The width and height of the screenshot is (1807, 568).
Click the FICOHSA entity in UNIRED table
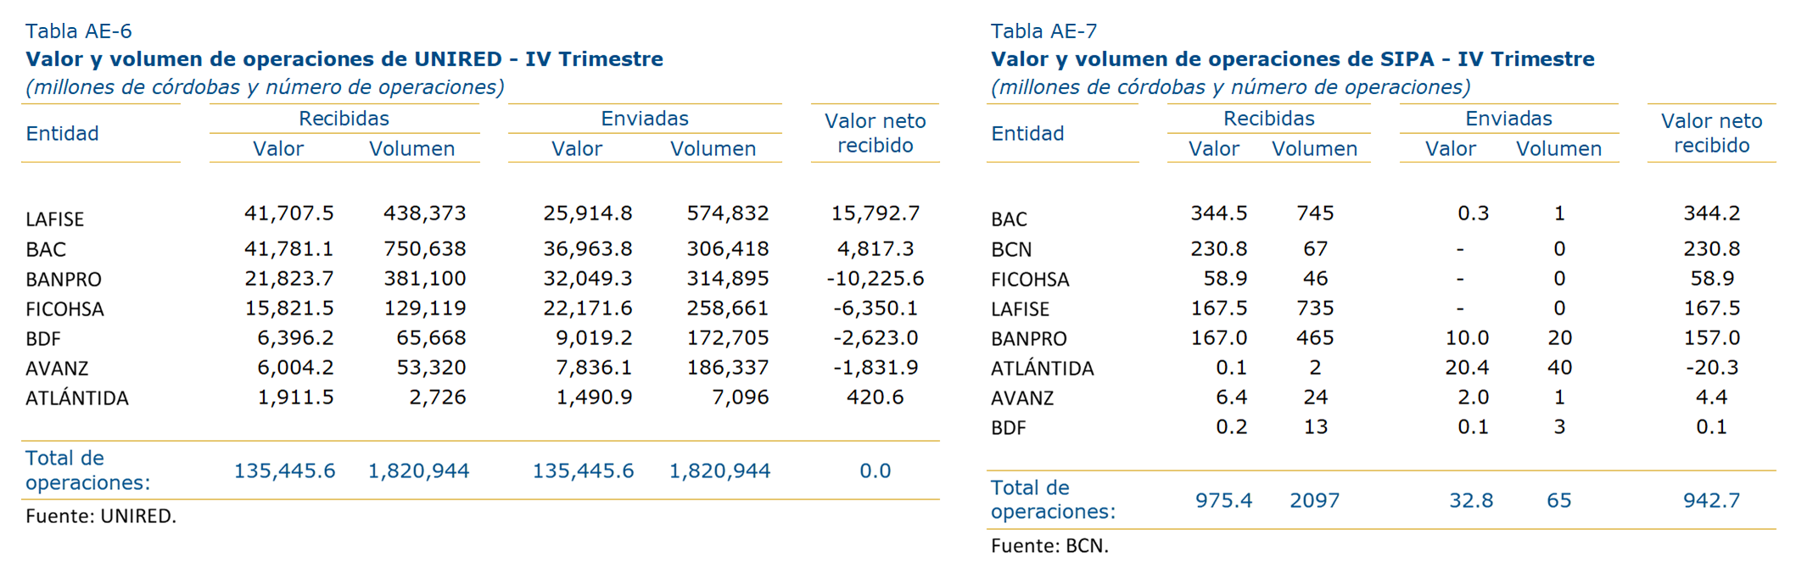click(64, 309)
